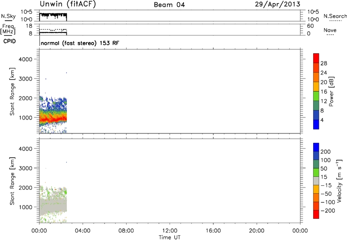Click the "08:00" time axis label
The width and height of the screenshot is (347, 240).
point(126,231)
